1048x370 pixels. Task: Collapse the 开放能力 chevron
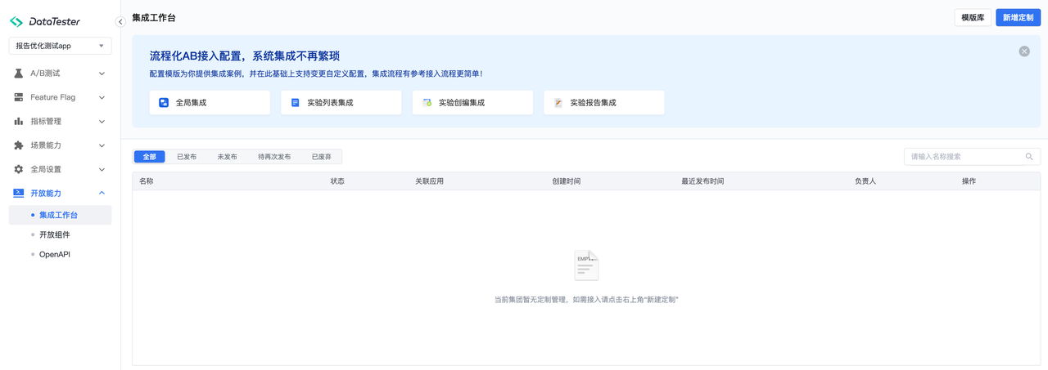(102, 193)
